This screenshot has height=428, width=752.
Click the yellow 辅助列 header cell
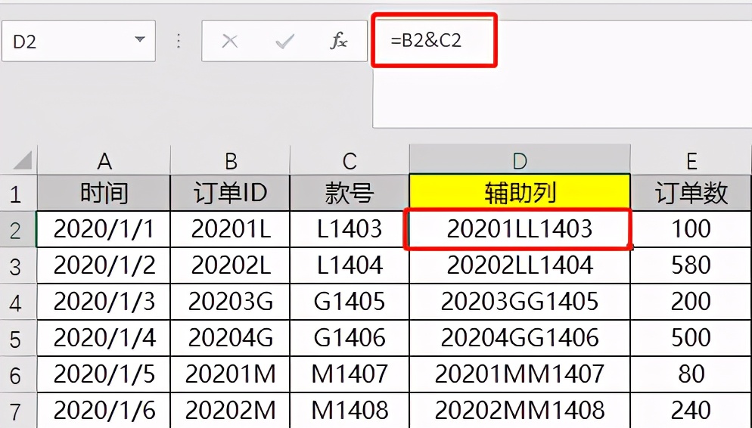tap(520, 193)
